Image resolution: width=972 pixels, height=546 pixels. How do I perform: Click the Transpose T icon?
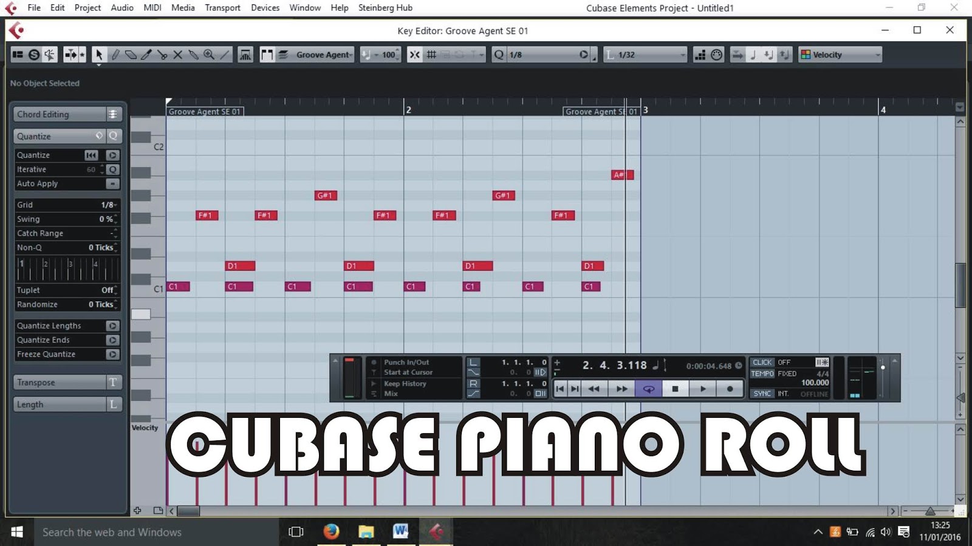tap(113, 382)
